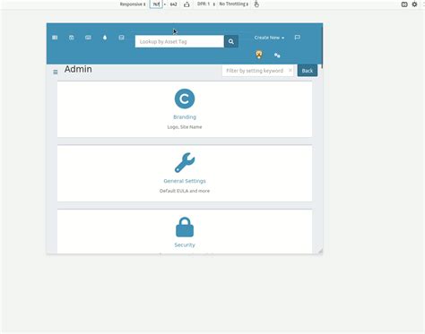Viewport: 425px width, 334px height.
Task: Rotate viewport orientation icon
Action: (186, 4)
